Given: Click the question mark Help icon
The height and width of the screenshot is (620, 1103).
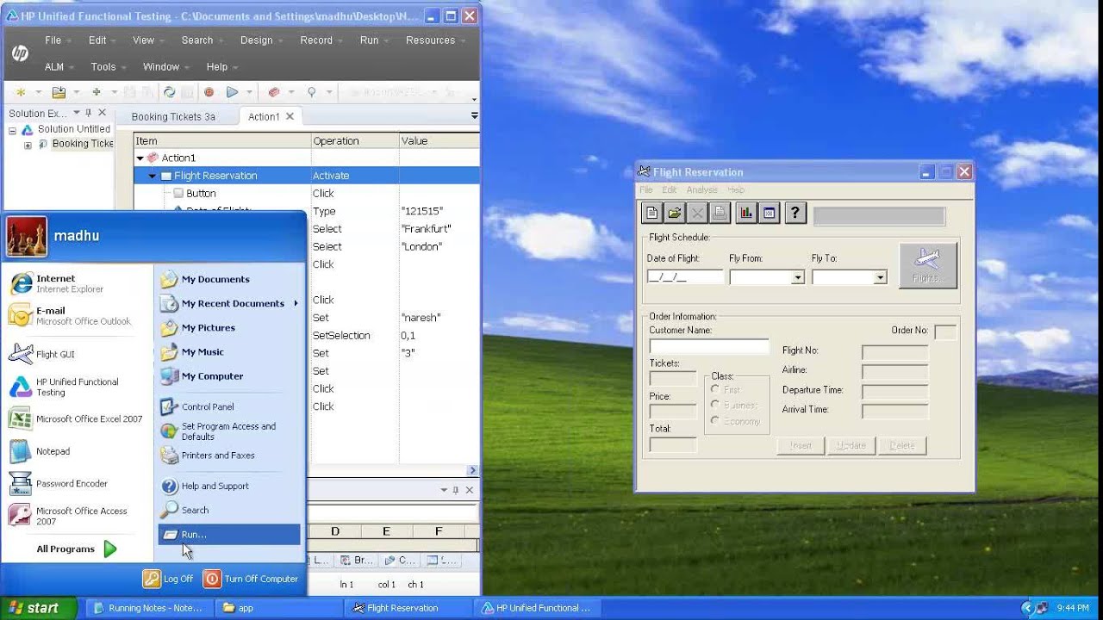Looking at the screenshot, I should [x=795, y=213].
